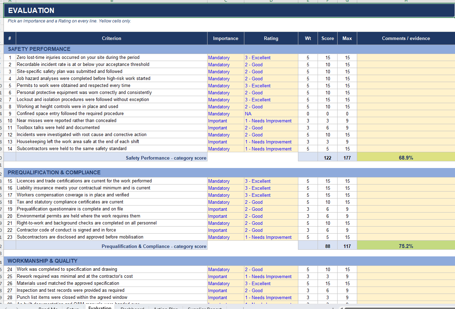Screen dimensions: 455x309
Task: Click comments cell for Confined space entry row
Action: 406,114
